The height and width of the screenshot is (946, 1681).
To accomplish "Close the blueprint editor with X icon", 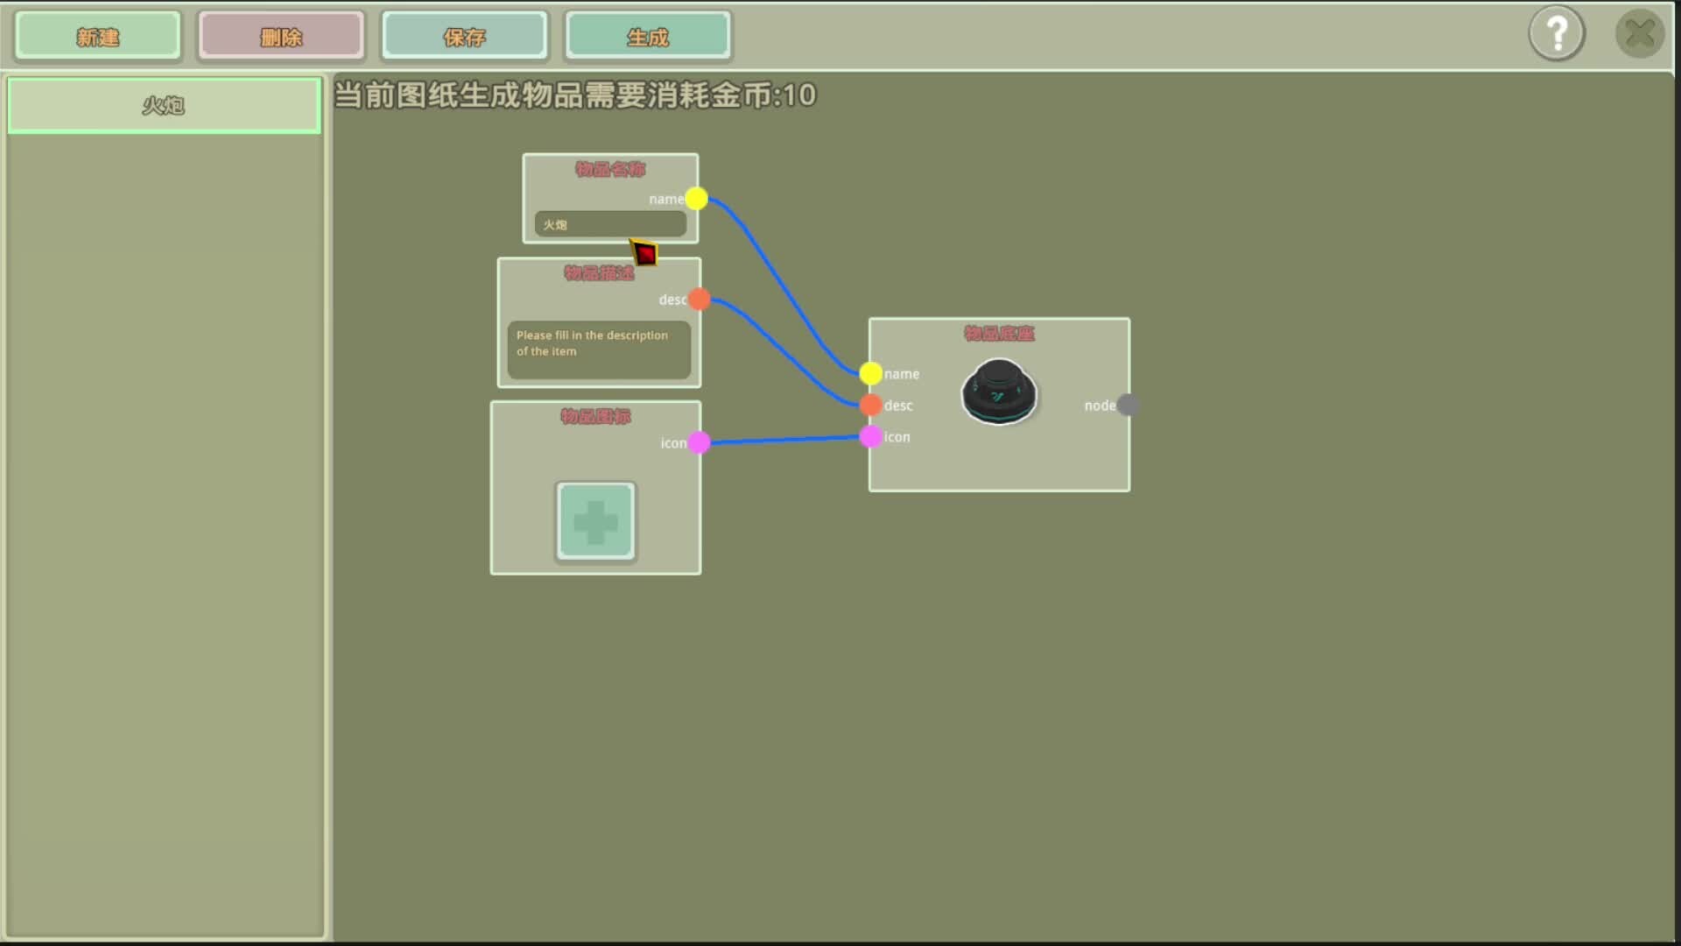I will coord(1639,34).
